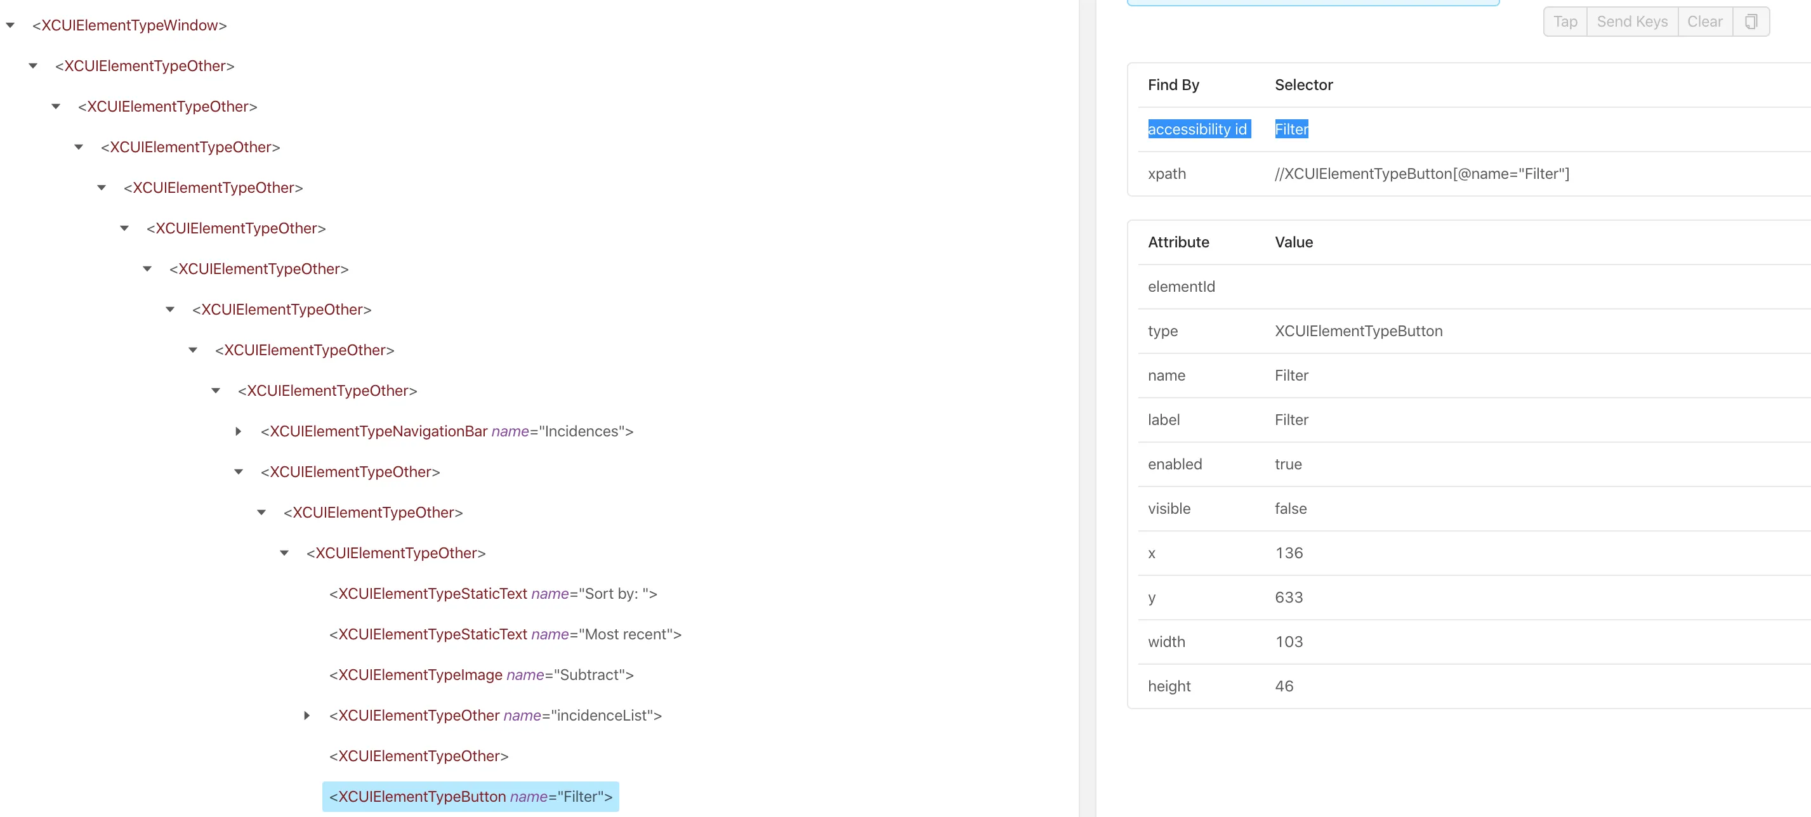Click the Send Keys button
The image size is (1811, 817).
1631,22
